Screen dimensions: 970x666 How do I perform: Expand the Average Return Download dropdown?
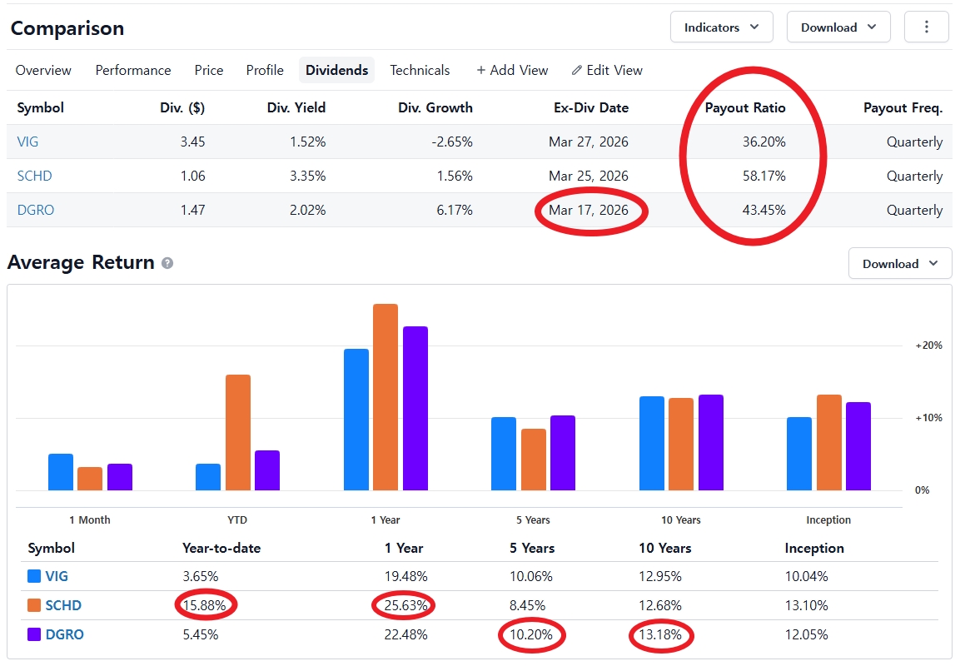click(899, 263)
